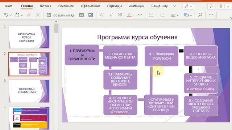Expand the alignment options arrow
This screenshot has height=130, width=232.
point(178,15)
